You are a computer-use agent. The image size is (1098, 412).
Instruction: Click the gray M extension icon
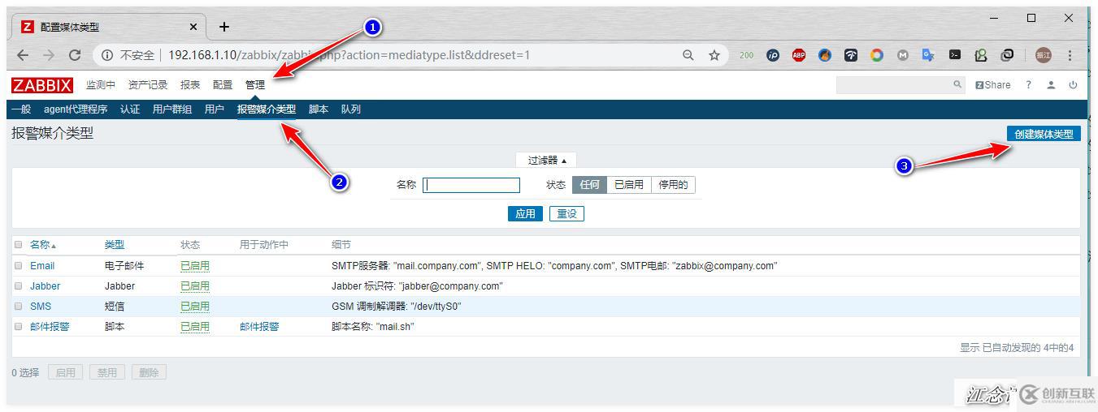[x=903, y=55]
